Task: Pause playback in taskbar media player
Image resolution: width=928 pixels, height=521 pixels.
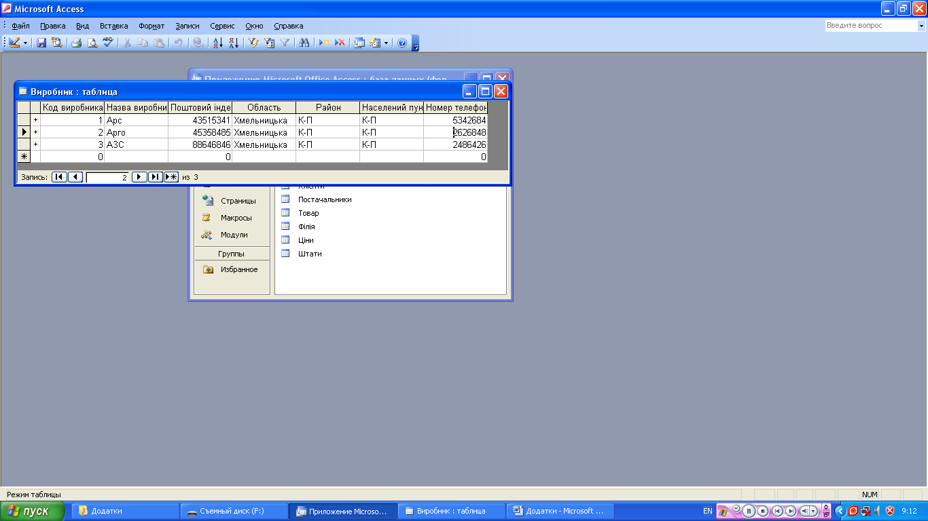Action: click(x=749, y=511)
